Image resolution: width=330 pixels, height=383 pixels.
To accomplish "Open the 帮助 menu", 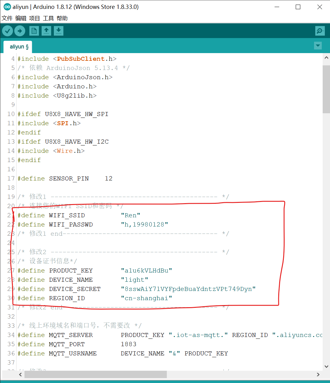I will click(62, 18).
